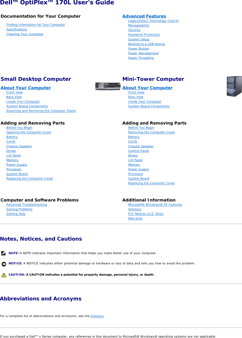Viewport: 242px width, 338px height.
Task: Open Glossary link under Additional Information
Action: point(135,209)
